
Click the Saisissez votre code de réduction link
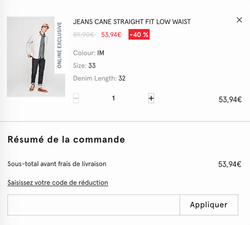tap(57, 183)
